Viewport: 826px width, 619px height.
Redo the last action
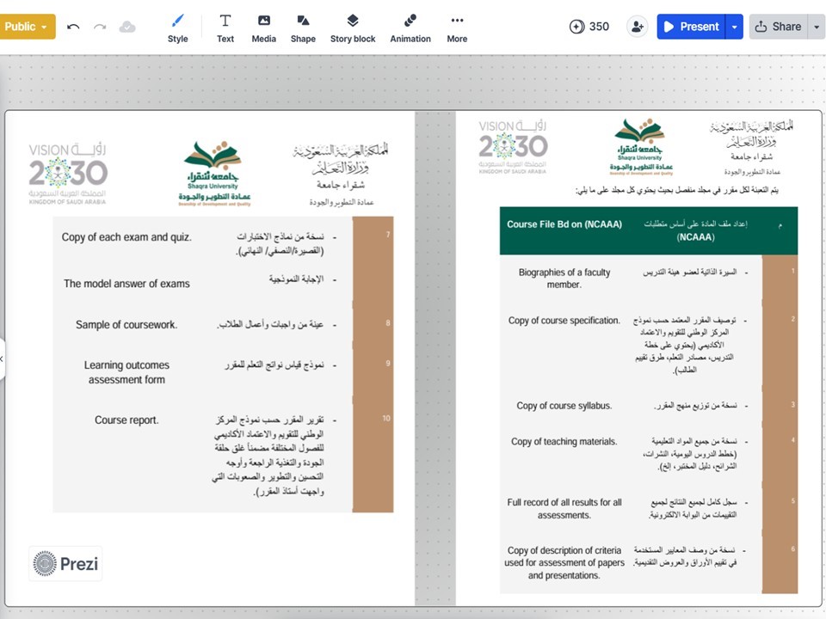tap(100, 27)
